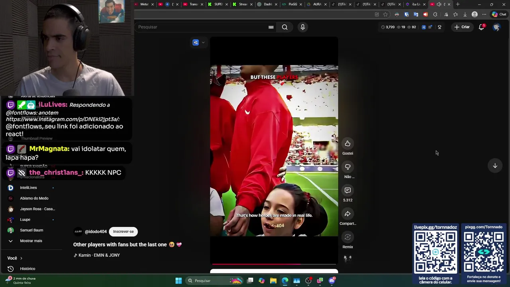
Task: Seek using the red shorts progress bar
Action: tap(274, 264)
